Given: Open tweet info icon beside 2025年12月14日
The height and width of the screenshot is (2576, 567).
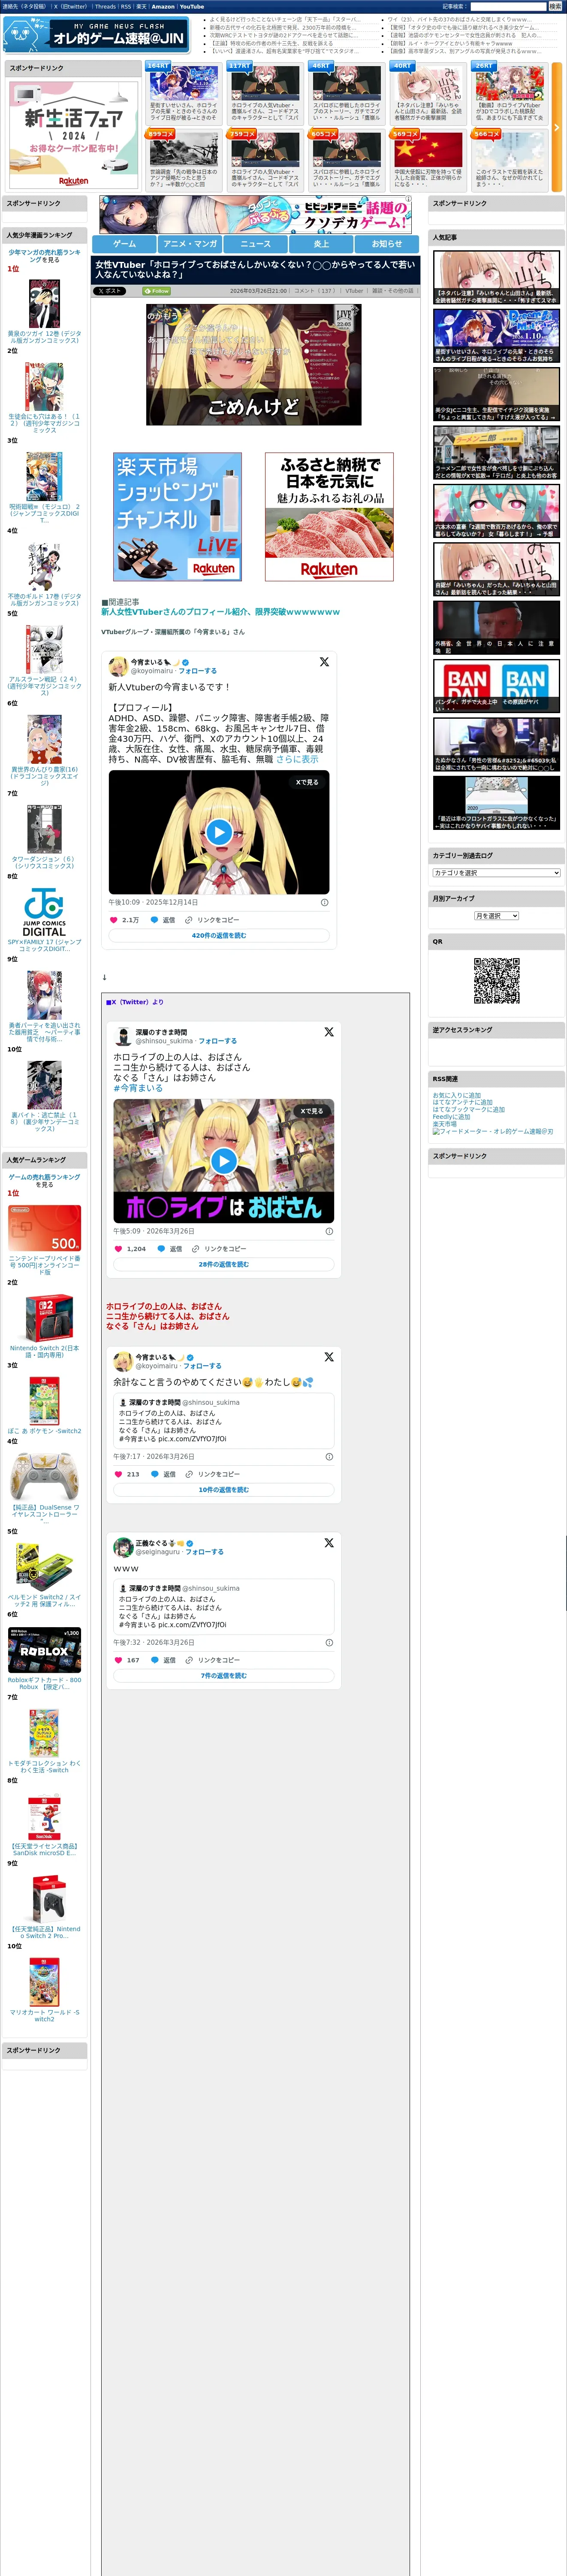Looking at the screenshot, I should coord(324,902).
